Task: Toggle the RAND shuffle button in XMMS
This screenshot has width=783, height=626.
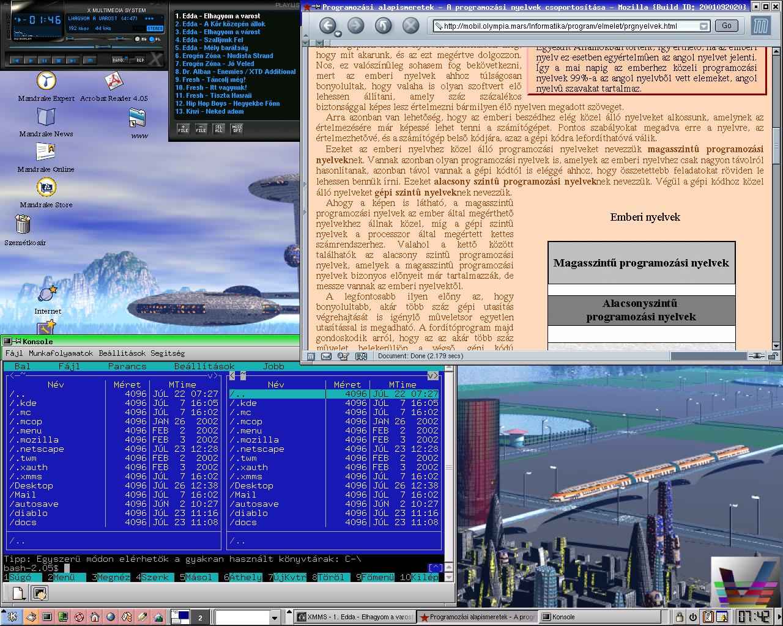Action: 119,60
